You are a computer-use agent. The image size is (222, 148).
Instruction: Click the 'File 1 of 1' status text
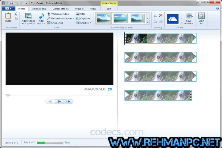pos(30,142)
